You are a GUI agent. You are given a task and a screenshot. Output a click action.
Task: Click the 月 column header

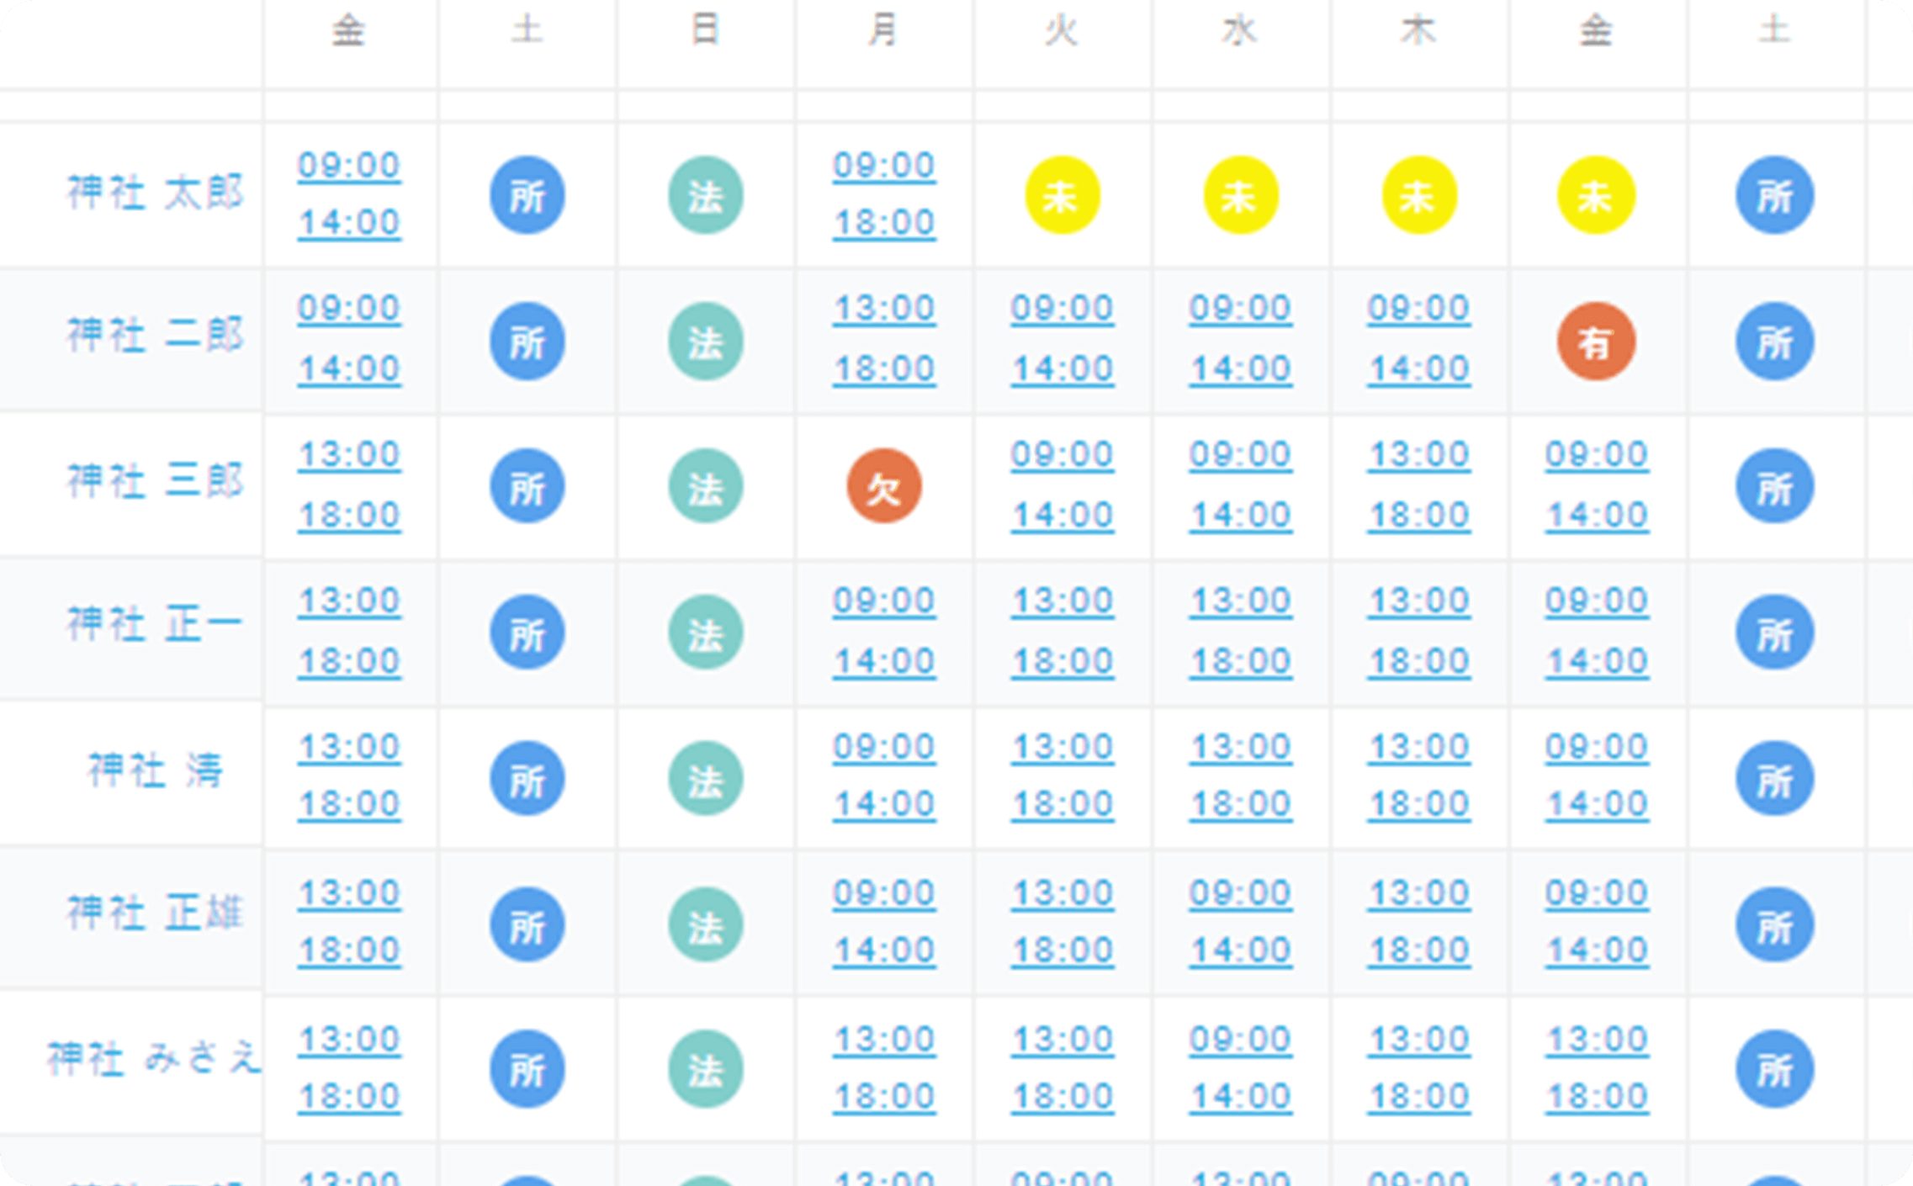coord(883,32)
